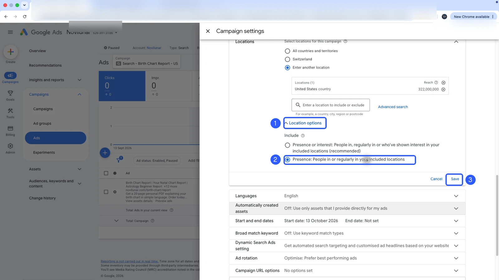Tick the header select-all checkbox
The image size is (499, 280).
106,173
